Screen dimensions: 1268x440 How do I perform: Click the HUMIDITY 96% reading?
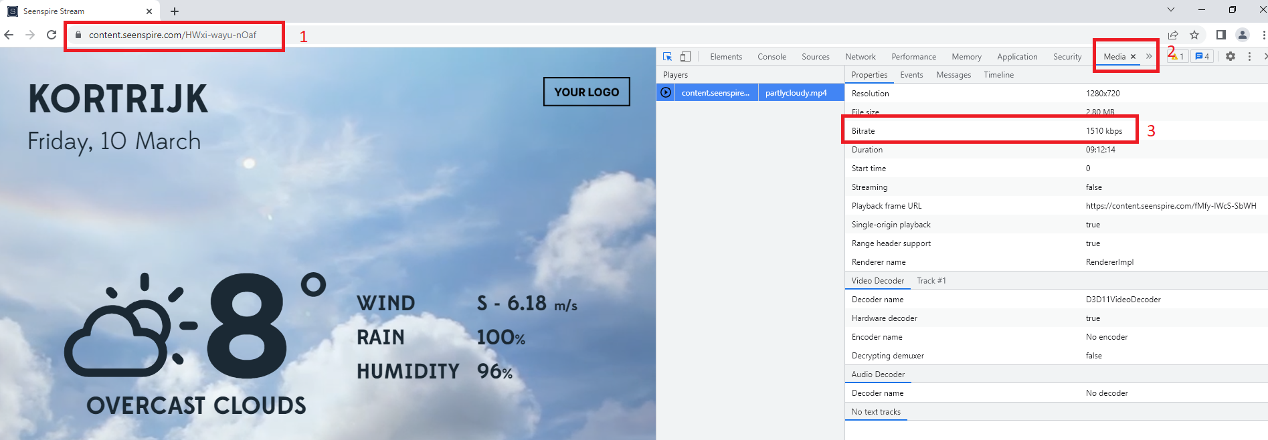(435, 371)
